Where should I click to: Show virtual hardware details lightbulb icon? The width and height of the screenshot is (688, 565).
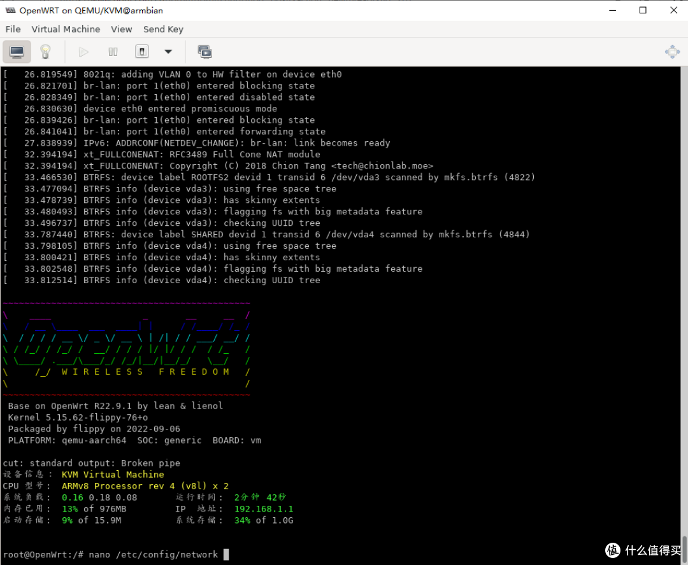click(46, 52)
